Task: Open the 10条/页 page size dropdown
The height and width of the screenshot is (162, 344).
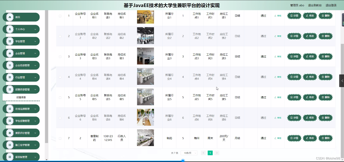Action: click(189, 153)
